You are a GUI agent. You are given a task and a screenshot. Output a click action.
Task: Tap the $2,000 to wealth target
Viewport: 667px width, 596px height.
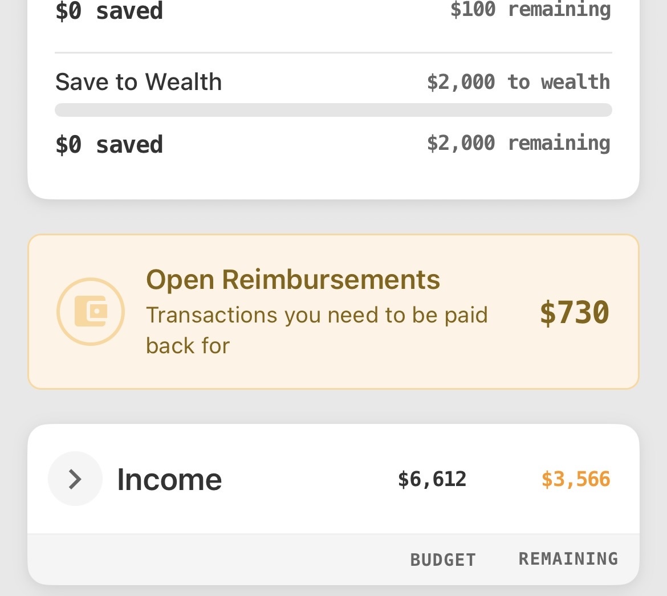[518, 82]
